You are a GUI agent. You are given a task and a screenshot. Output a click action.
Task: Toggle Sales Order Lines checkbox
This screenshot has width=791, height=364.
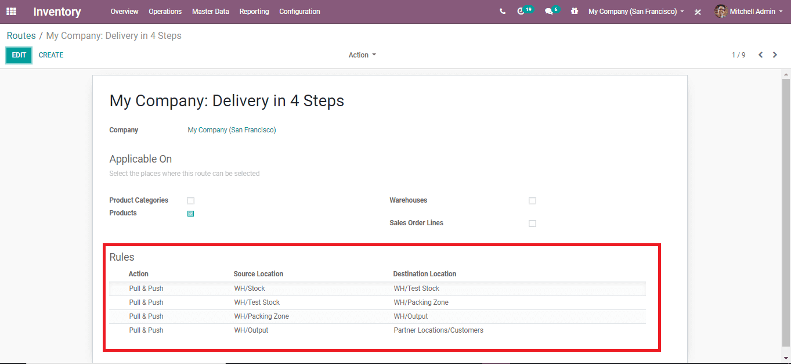(x=532, y=224)
